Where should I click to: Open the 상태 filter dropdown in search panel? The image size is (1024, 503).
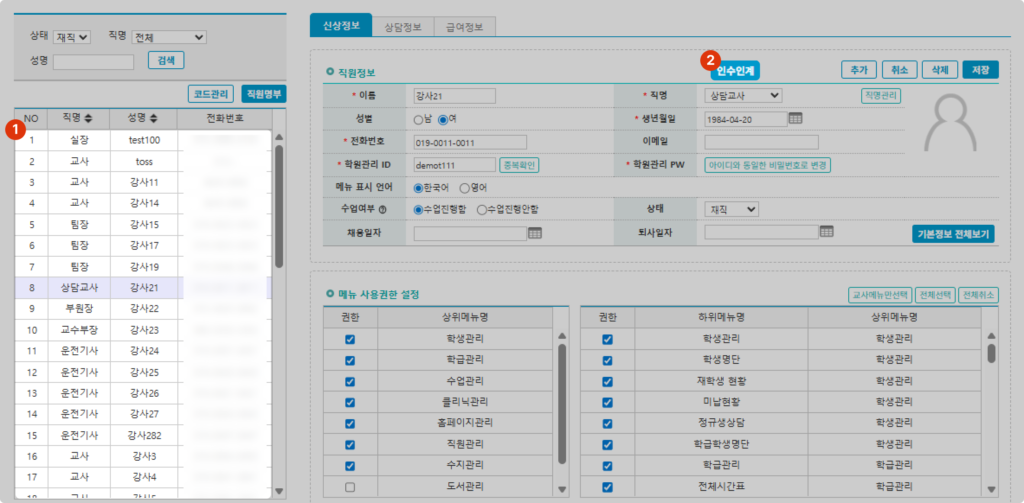(x=72, y=38)
